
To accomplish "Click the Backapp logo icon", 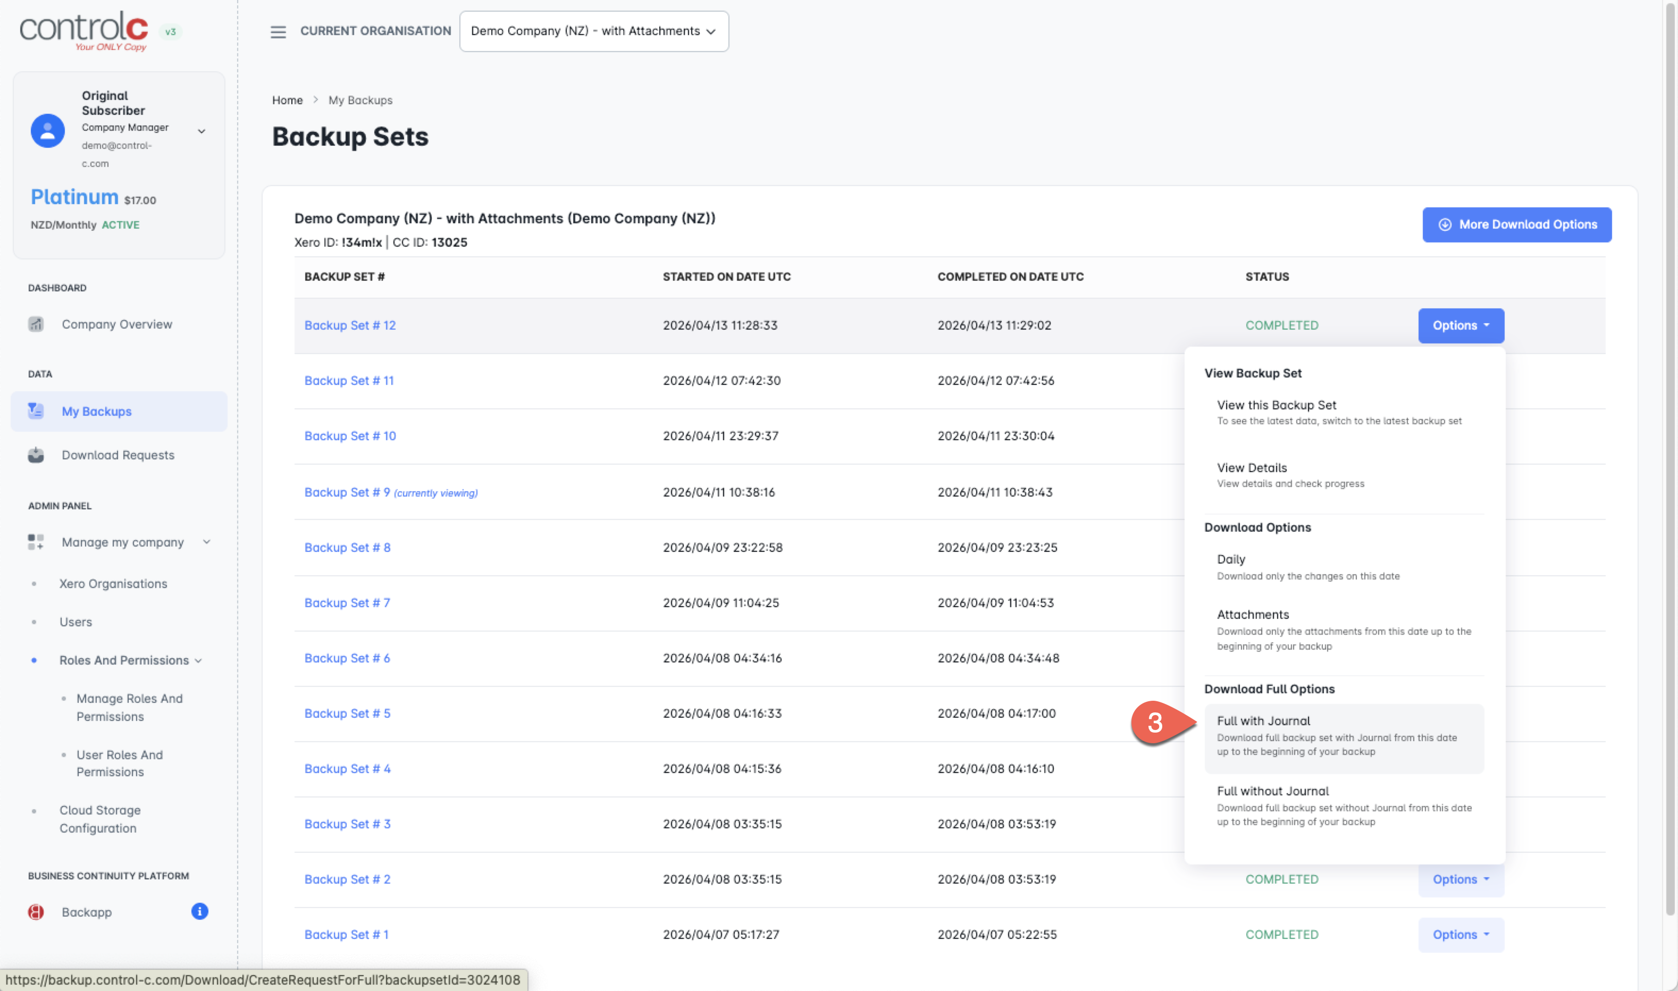I will (36, 912).
